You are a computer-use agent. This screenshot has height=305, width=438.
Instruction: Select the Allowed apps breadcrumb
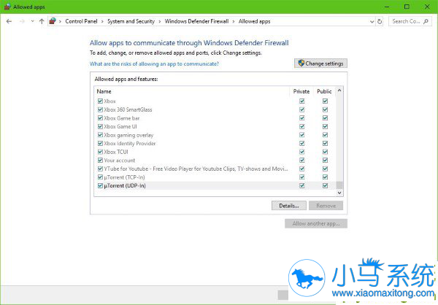coord(255,21)
